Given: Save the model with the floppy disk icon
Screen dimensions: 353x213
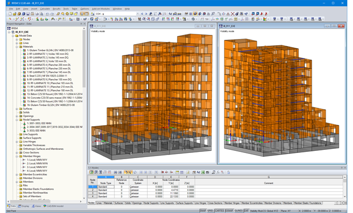Looking at the screenshot, I should [x=28, y=14].
